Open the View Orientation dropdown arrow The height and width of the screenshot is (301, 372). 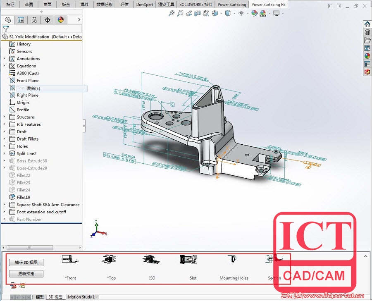pos(221,13)
